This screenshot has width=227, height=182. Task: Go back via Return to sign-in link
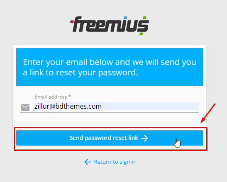tap(110, 162)
